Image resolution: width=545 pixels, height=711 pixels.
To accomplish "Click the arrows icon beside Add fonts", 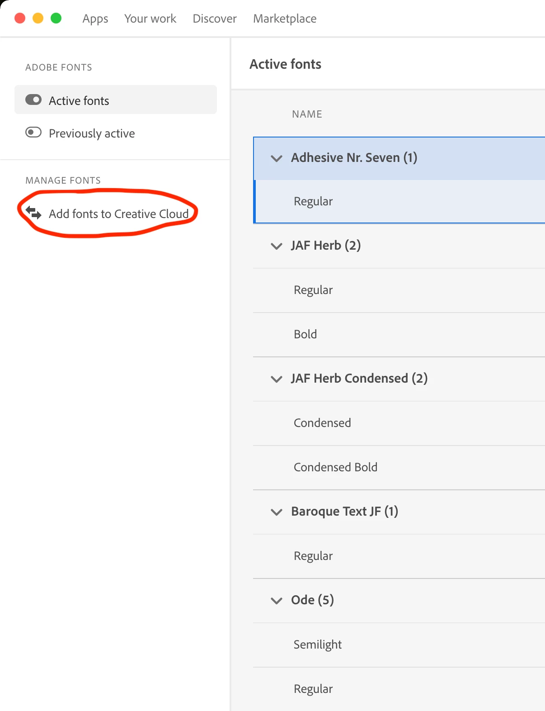I will point(33,212).
